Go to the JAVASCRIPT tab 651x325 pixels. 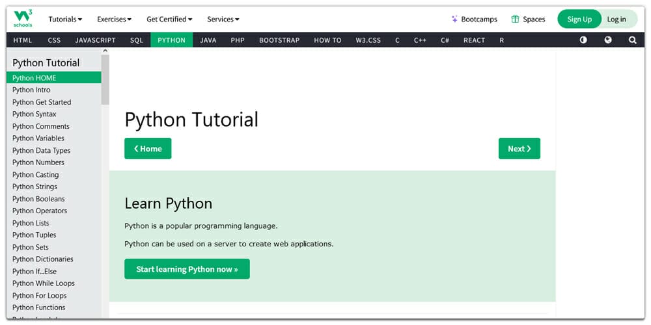pos(95,40)
